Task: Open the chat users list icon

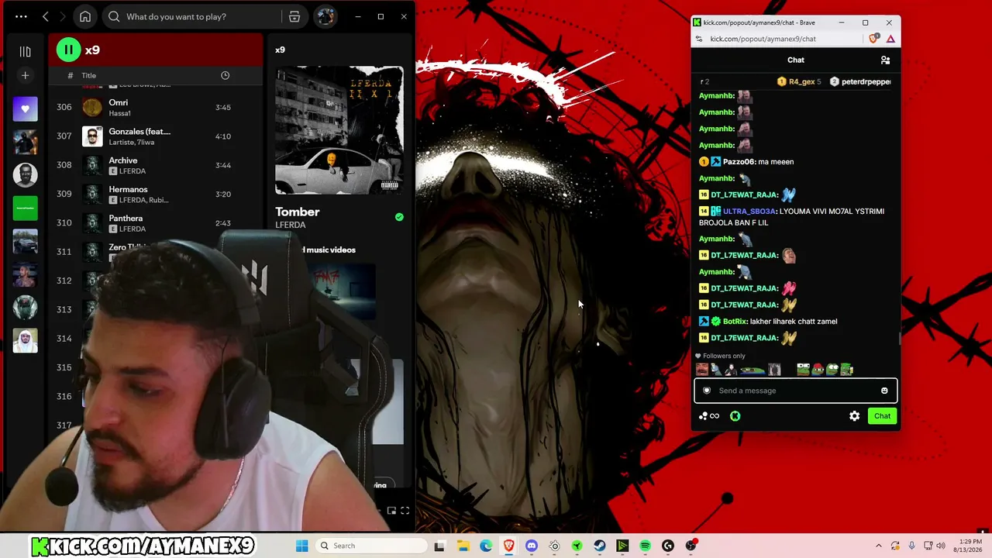Action: point(885,60)
